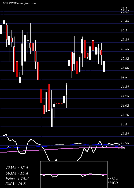This screenshot has width=134, height=188.
Task: Click the 'USA PROV munafasutra.pro' title text
Action: pos(20,3)
